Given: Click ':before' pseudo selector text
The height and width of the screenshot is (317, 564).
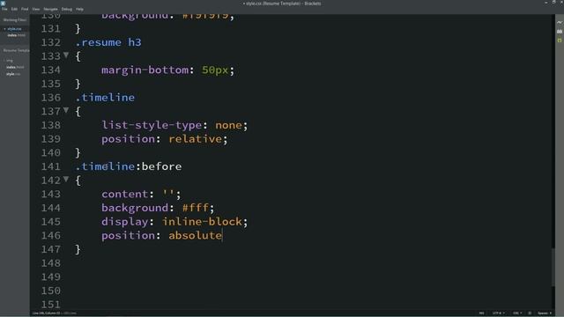Looking at the screenshot, I should click(159, 166).
